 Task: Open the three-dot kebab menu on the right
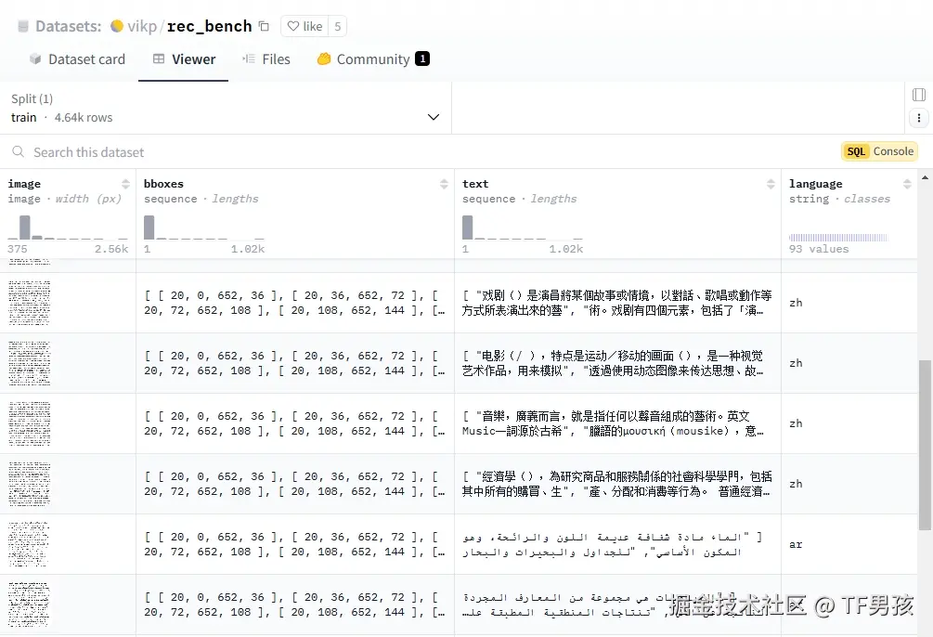click(x=917, y=118)
